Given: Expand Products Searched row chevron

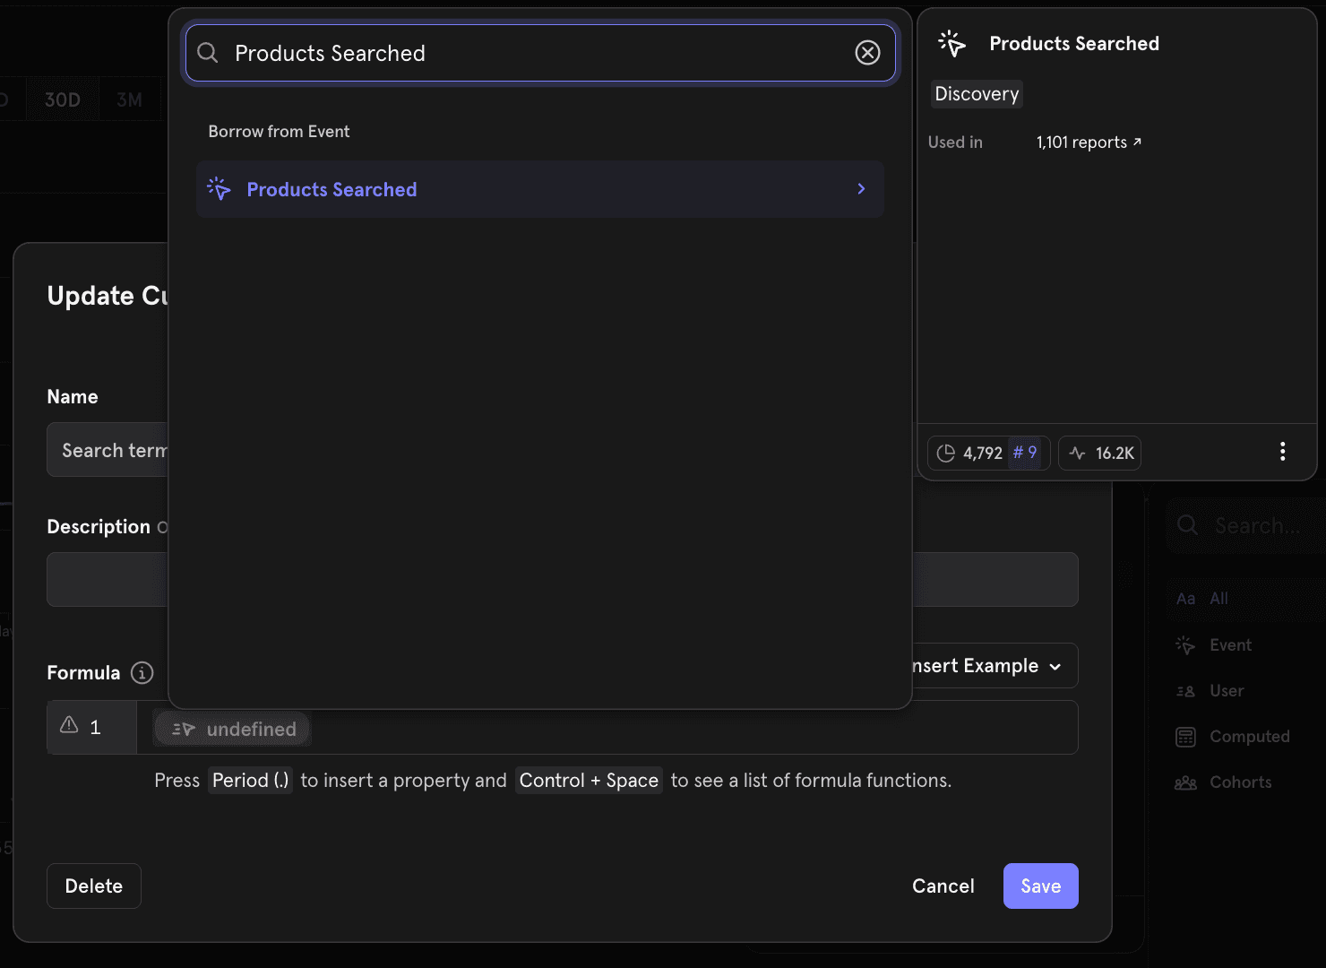Looking at the screenshot, I should (x=861, y=189).
